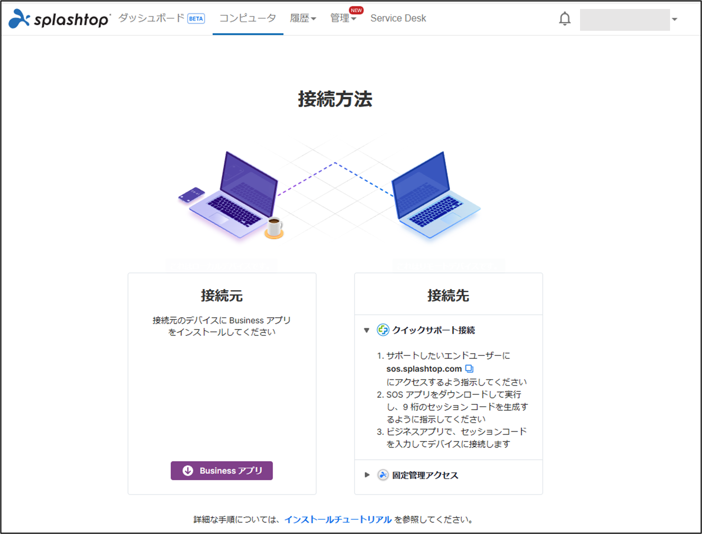Screen dimensions: 702x534
Task: Click the red NEW badge over 管理
Action: coord(356,10)
